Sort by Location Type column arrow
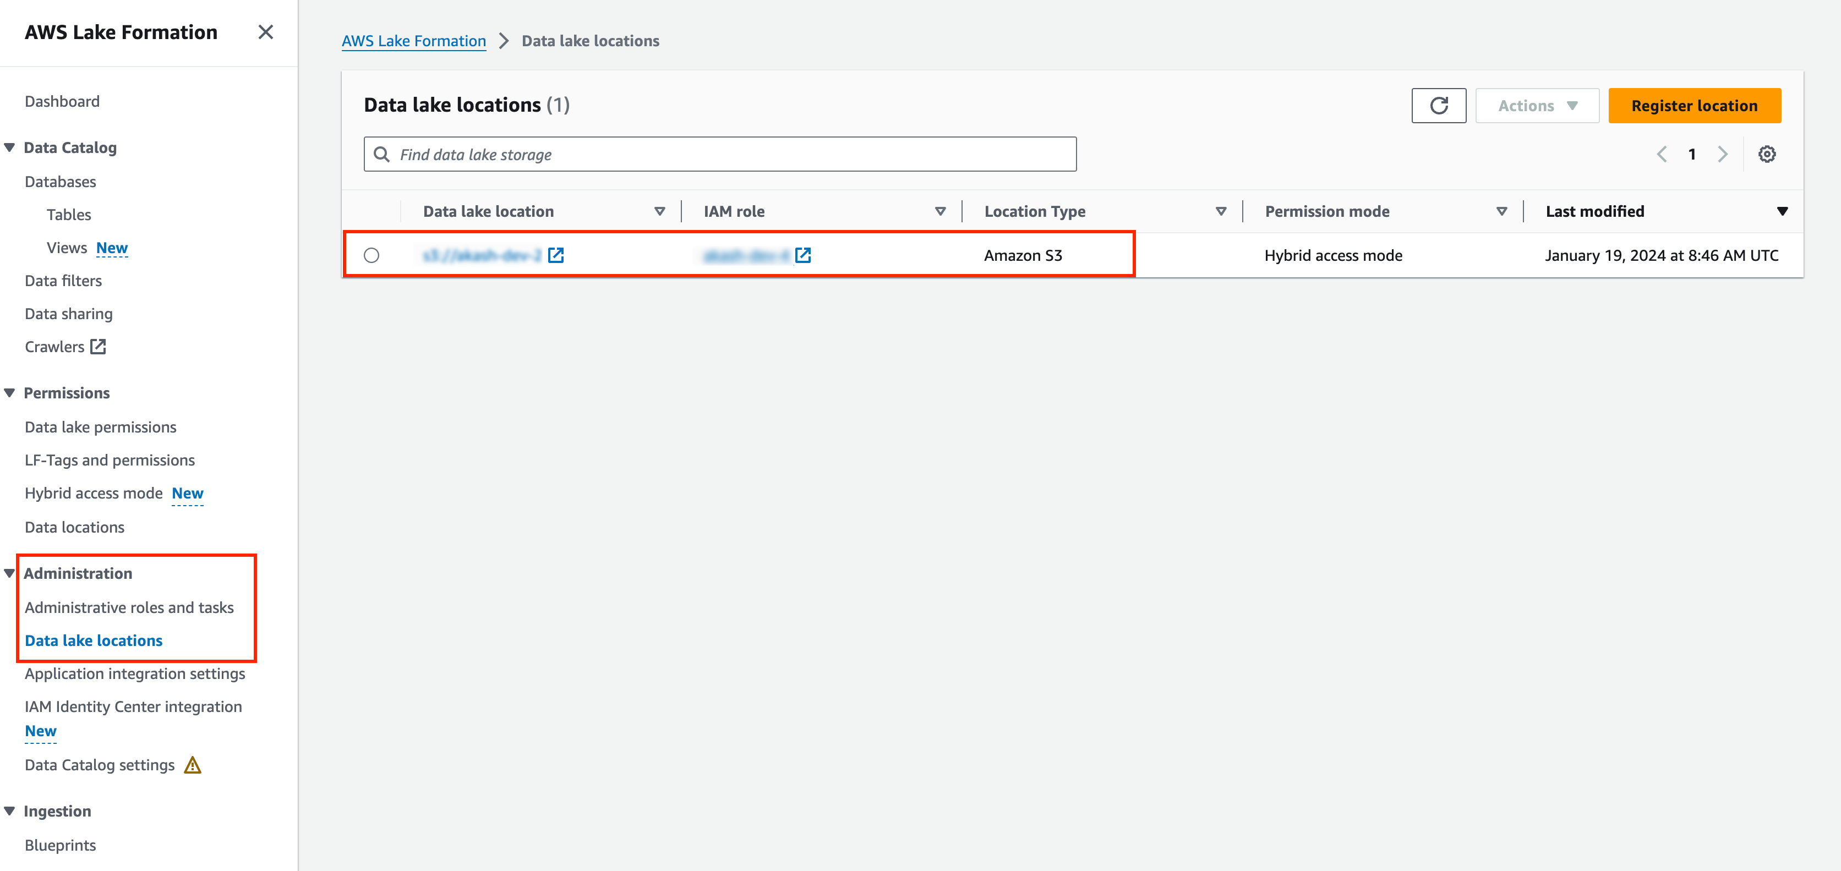Image resolution: width=1841 pixels, height=871 pixels. coord(1221,211)
